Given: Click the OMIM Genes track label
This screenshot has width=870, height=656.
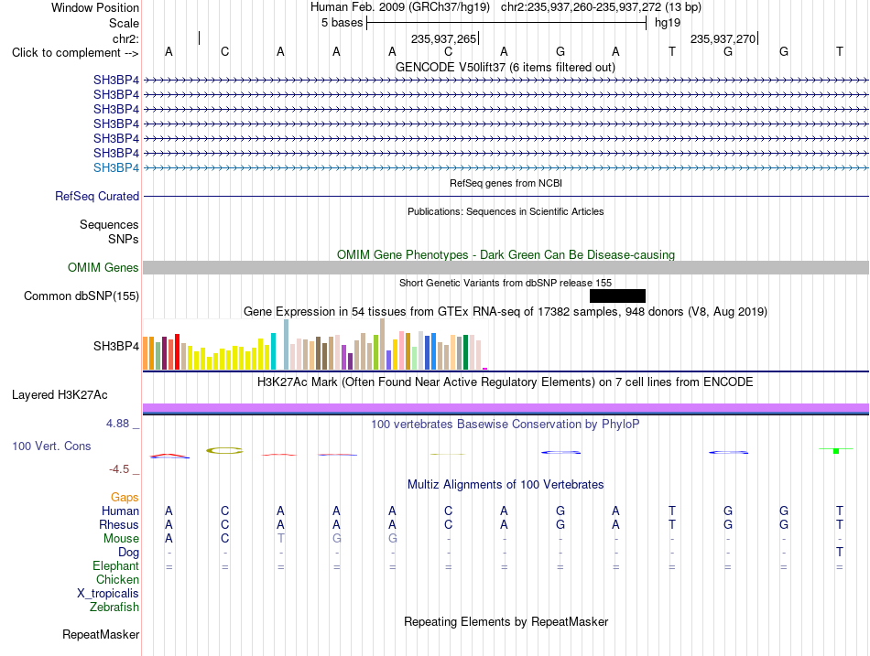Looking at the screenshot, I should 103,267.
